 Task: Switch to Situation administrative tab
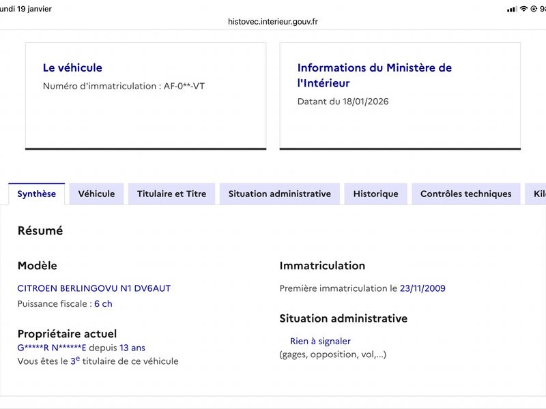pyautogui.click(x=280, y=194)
